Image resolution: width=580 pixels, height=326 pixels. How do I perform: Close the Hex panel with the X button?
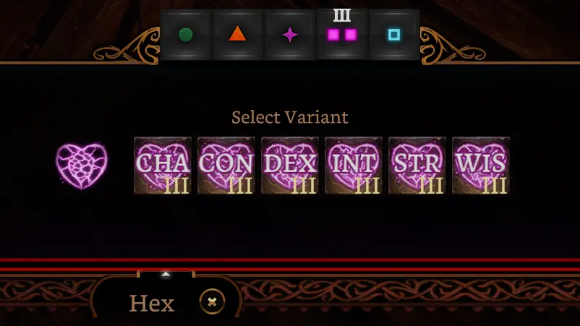point(212,302)
